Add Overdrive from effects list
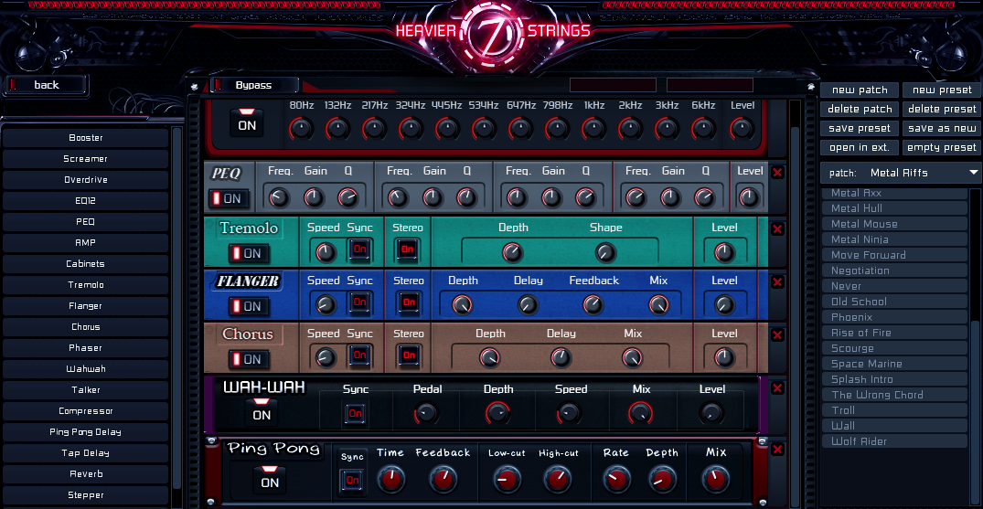Viewport: 983px width, 509px height. click(86, 180)
